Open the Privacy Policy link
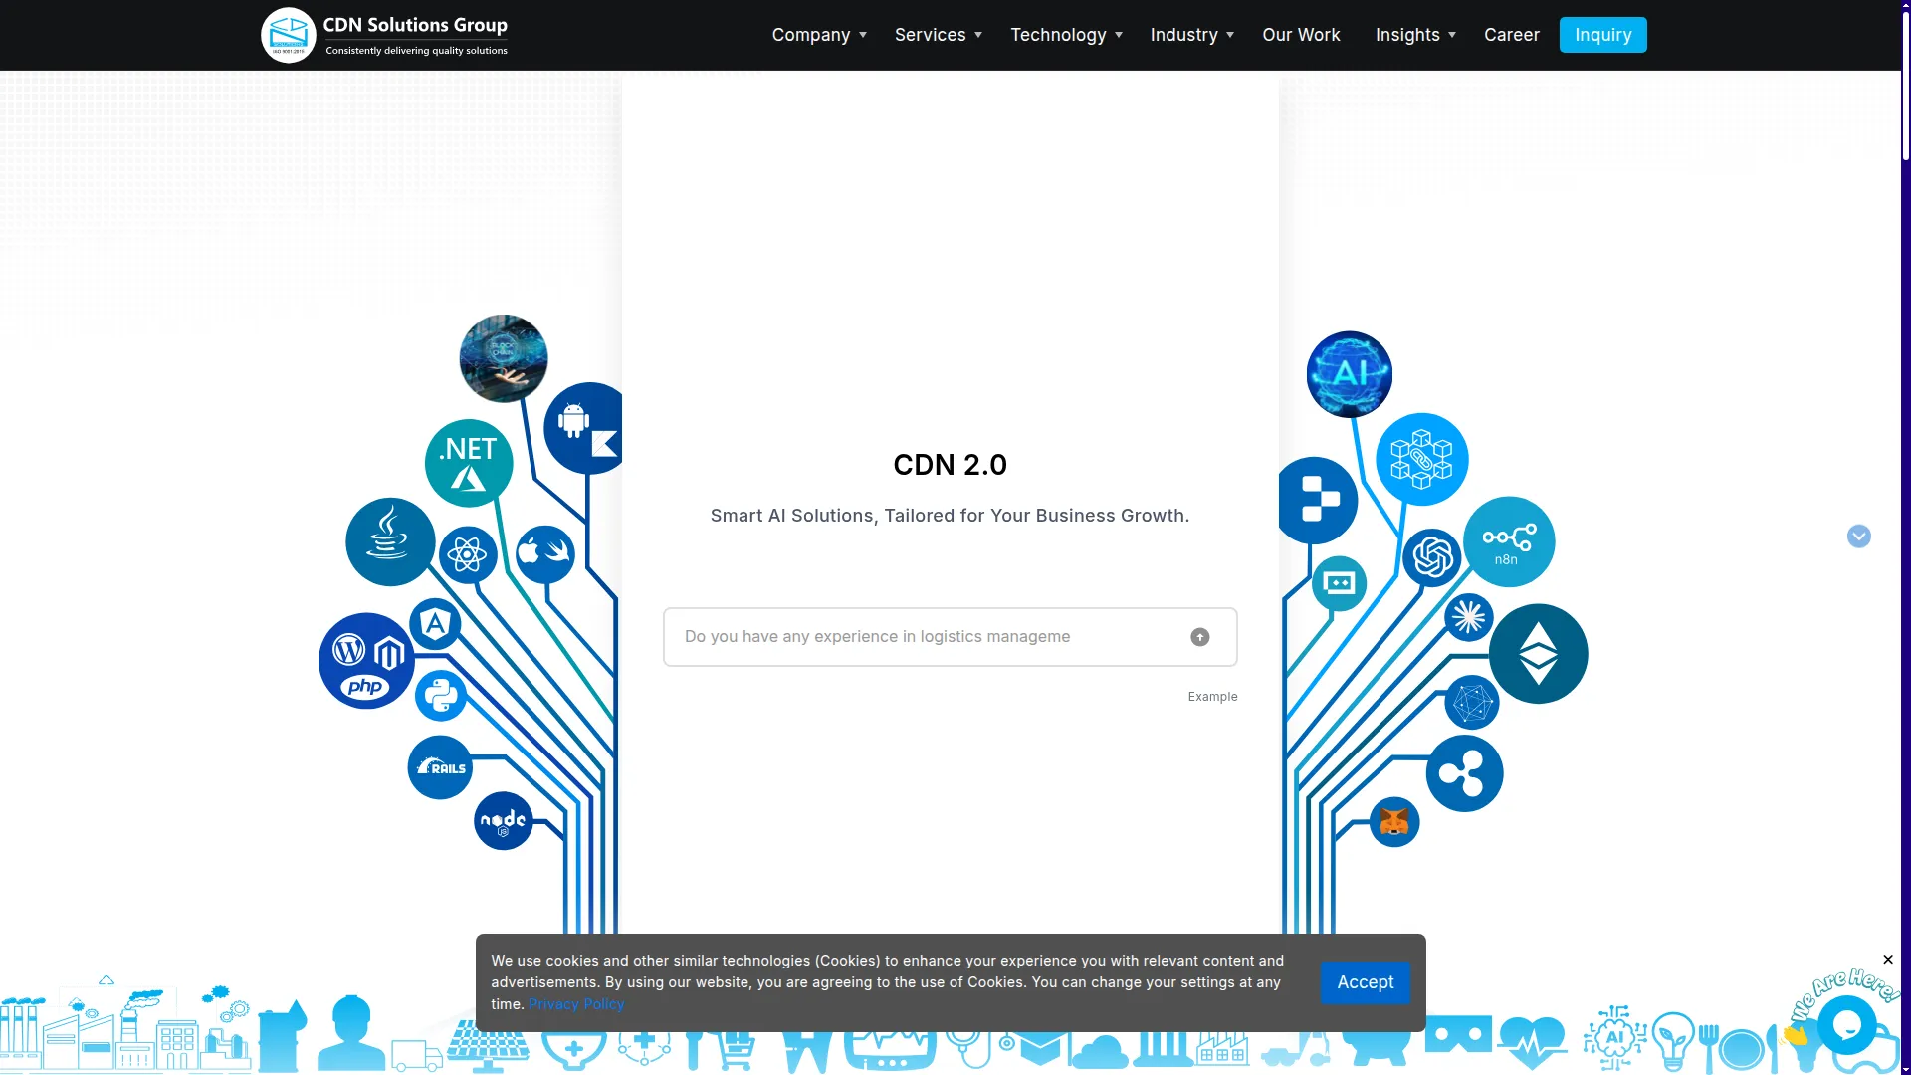The image size is (1911, 1075). (576, 1004)
